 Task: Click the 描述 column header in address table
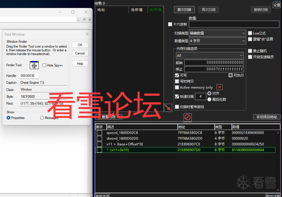pos(142,127)
